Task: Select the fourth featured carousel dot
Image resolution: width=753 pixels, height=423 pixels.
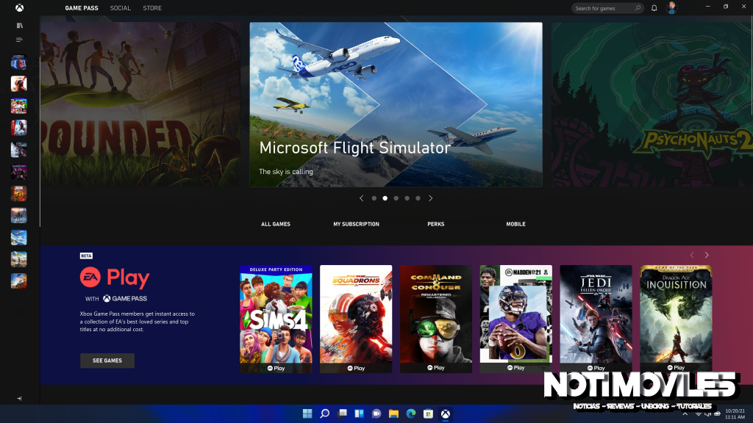Action: click(x=407, y=198)
